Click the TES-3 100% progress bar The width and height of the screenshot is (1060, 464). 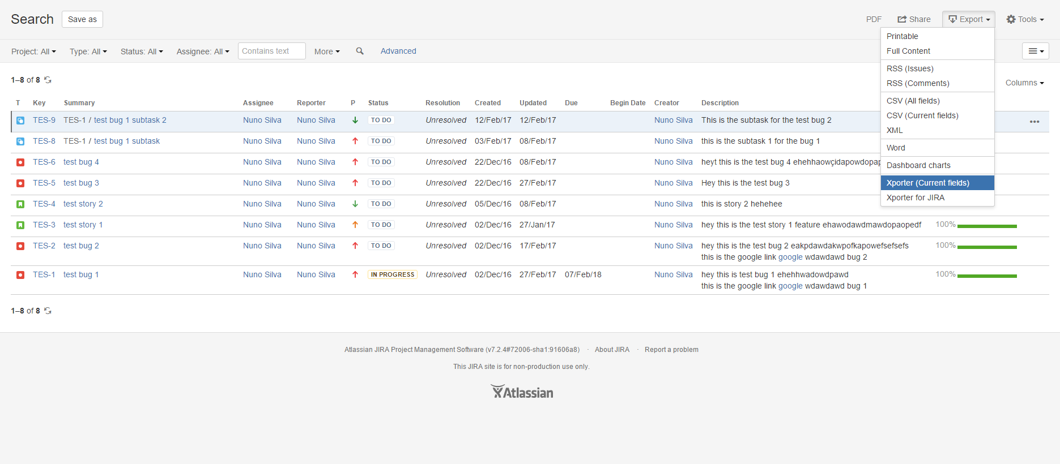[x=986, y=226]
